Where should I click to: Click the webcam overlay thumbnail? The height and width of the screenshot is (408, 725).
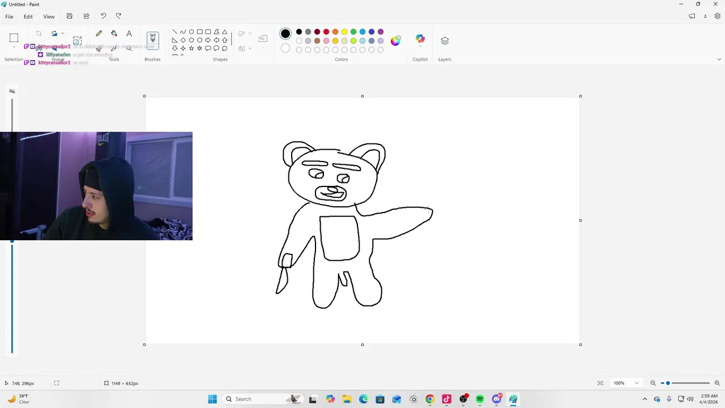point(96,186)
